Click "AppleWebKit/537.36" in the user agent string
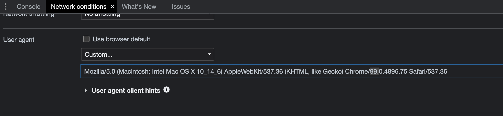Viewport: 503px width, 116px height. pyautogui.click(x=253, y=72)
